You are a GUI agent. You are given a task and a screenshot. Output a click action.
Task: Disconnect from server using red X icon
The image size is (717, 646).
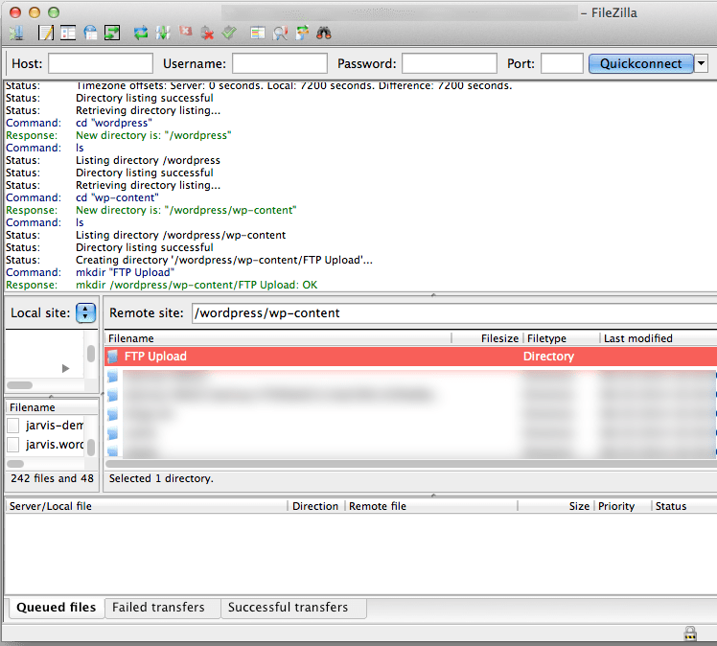(207, 33)
